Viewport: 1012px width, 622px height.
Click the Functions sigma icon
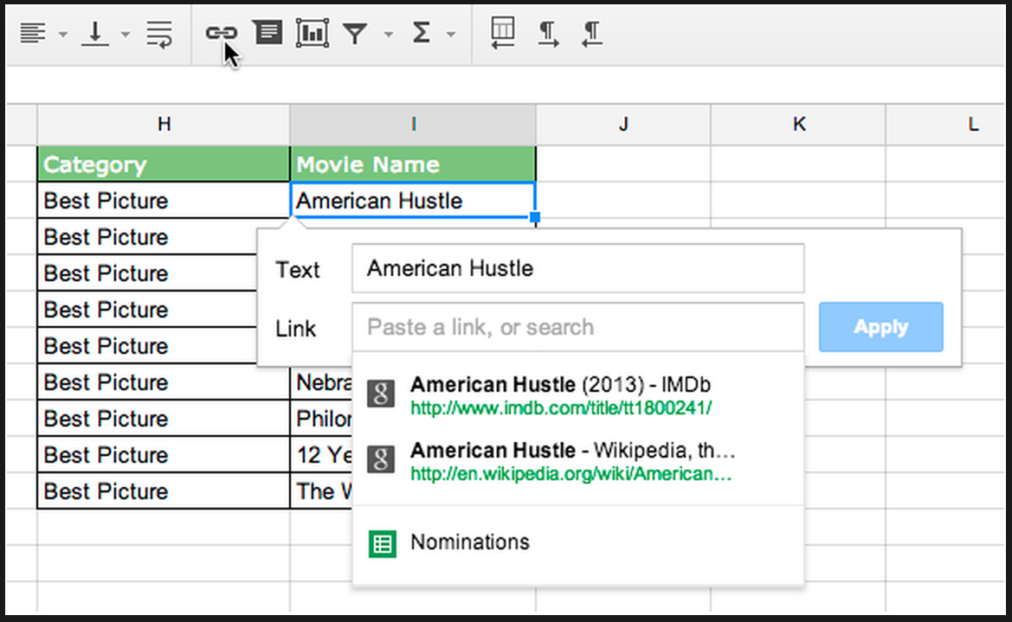pyautogui.click(x=422, y=34)
